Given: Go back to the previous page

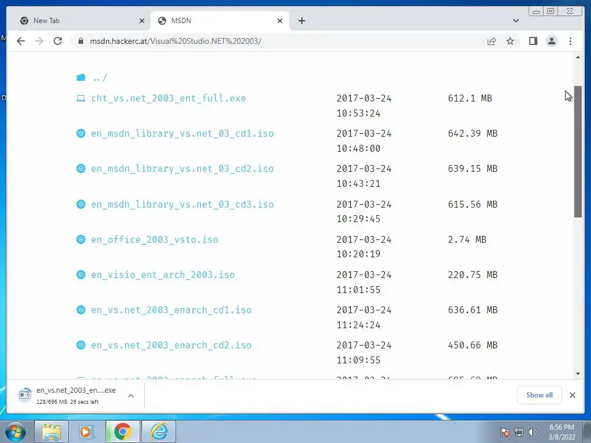Looking at the screenshot, I should pyautogui.click(x=21, y=41).
